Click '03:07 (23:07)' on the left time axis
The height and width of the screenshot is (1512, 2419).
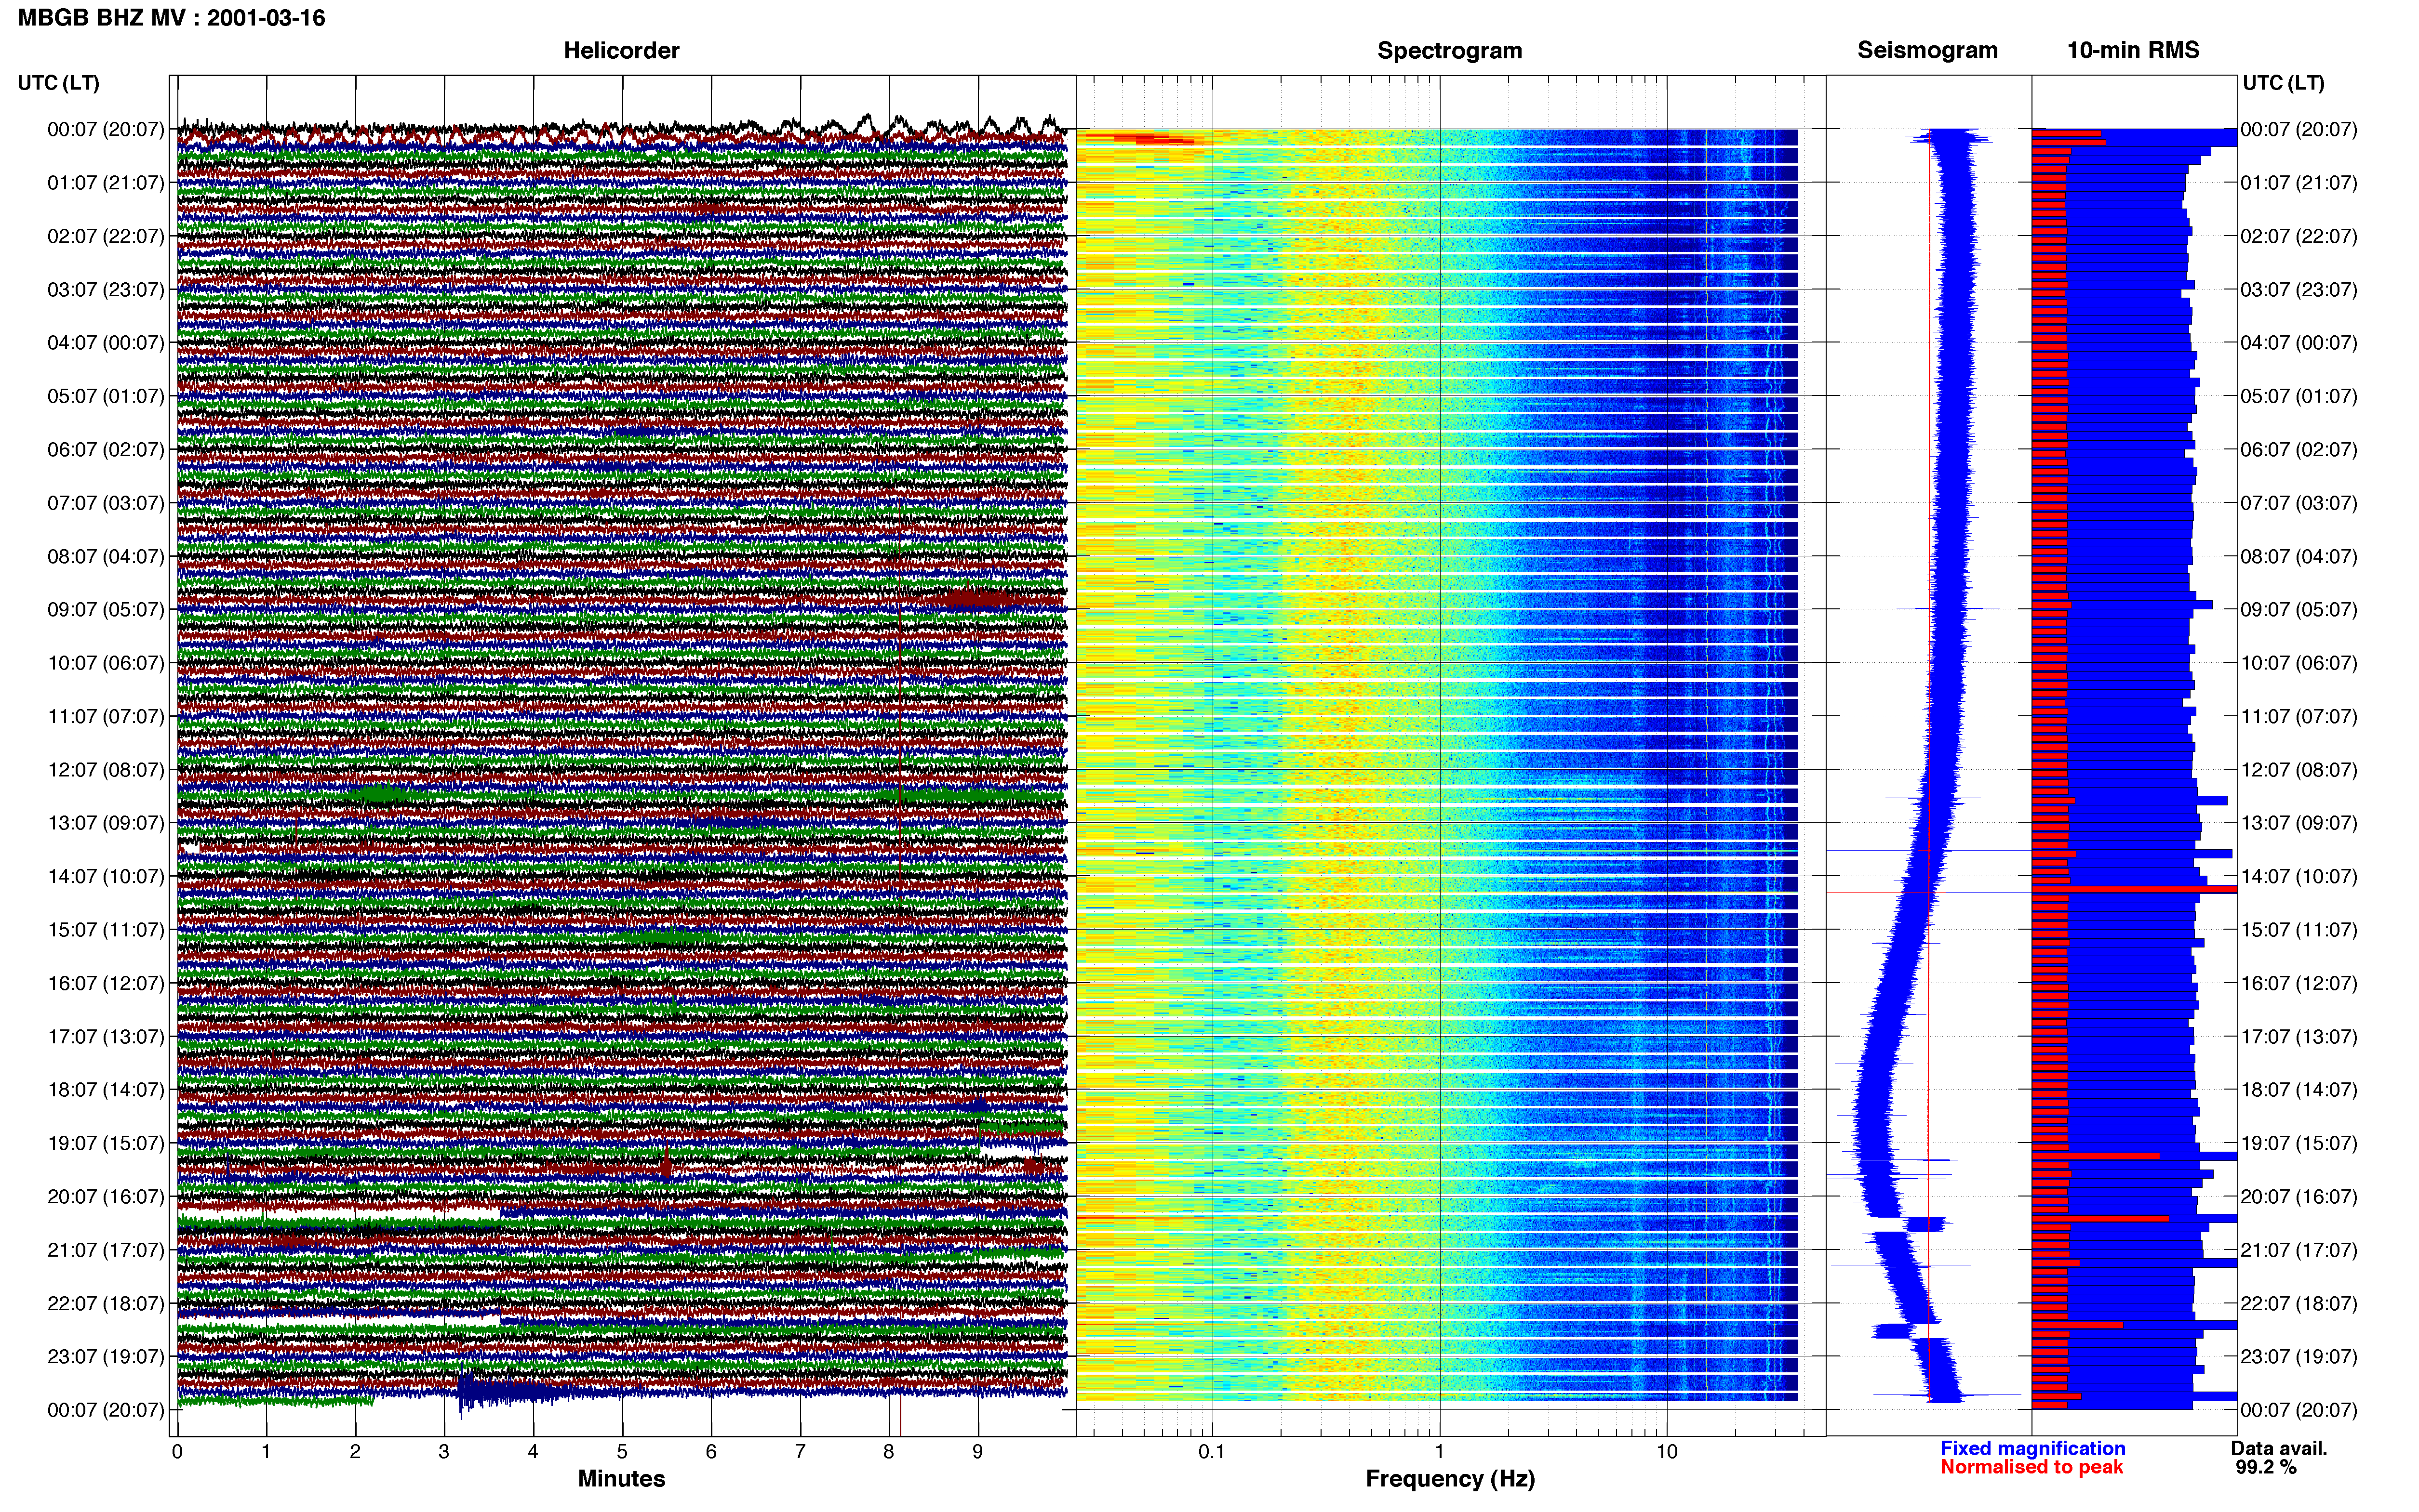[x=105, y=290]
